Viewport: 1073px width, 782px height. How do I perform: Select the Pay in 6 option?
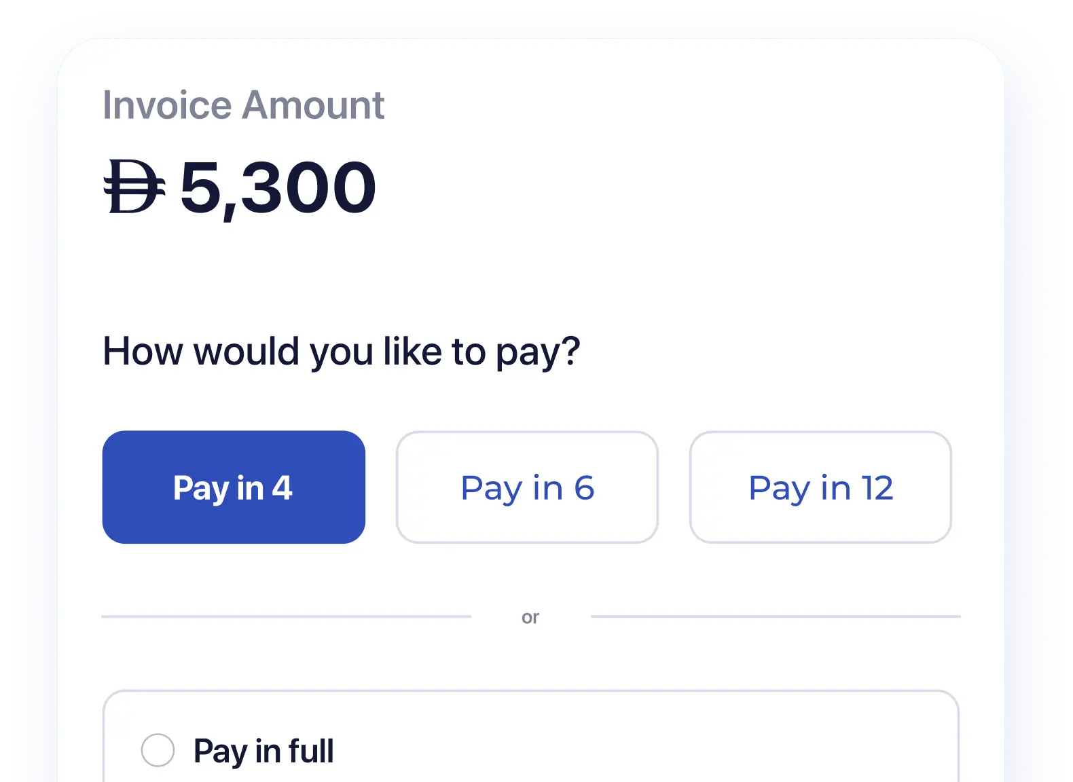click(527, 487)
